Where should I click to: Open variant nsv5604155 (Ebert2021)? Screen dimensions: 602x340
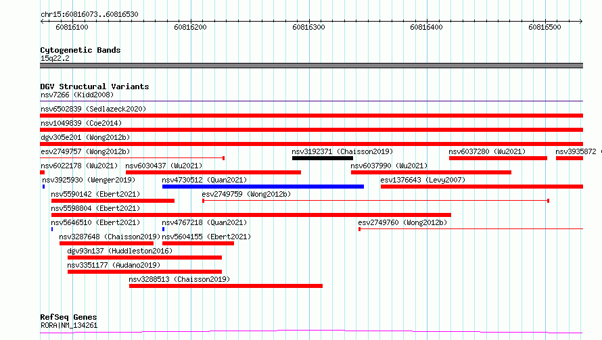[x=206, y=237]
